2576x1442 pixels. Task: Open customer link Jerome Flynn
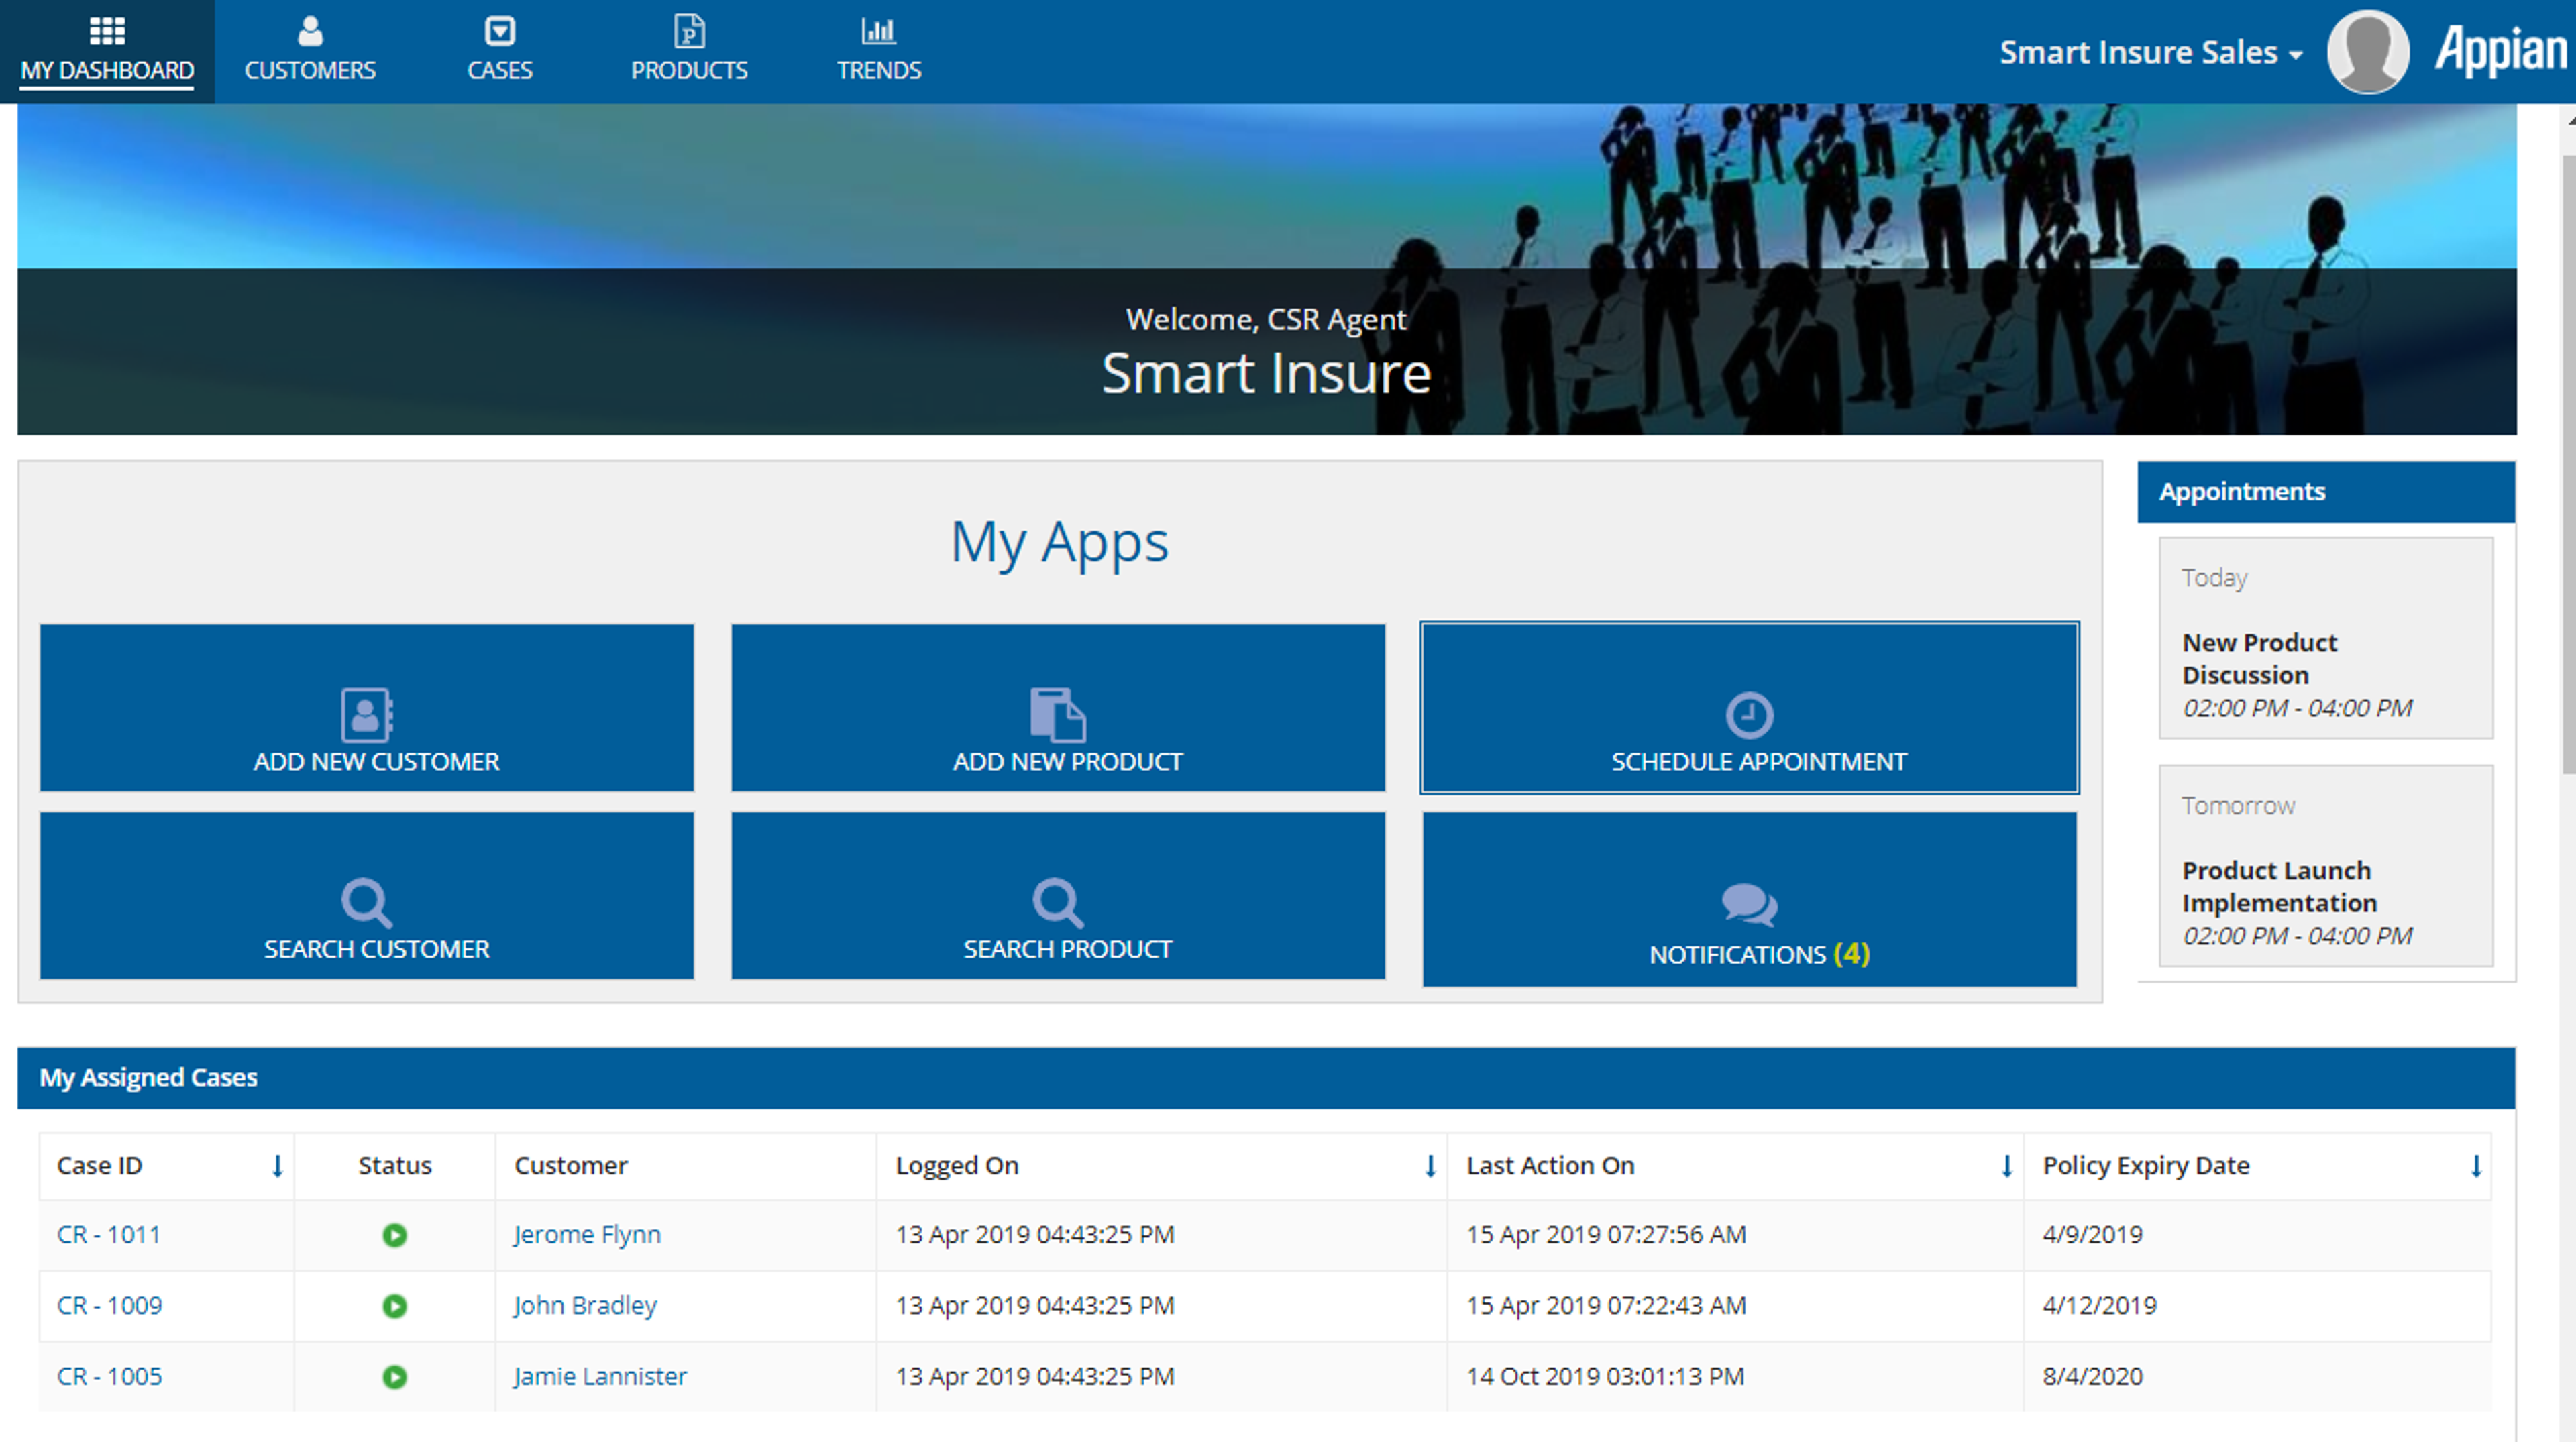pyautogui.click(x=587, y=1235)
